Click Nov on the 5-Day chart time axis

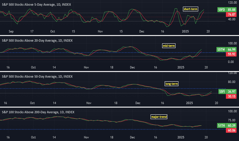(x=100, y=31)
